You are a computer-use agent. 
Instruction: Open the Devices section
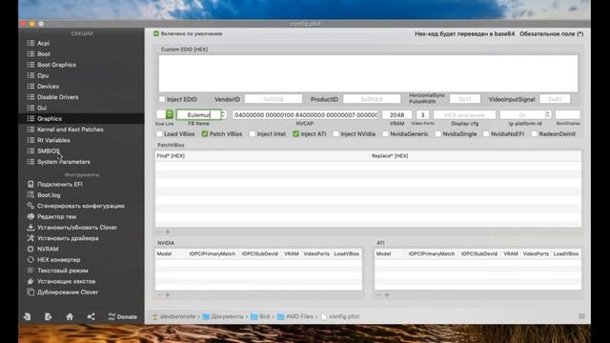(48, 87)
